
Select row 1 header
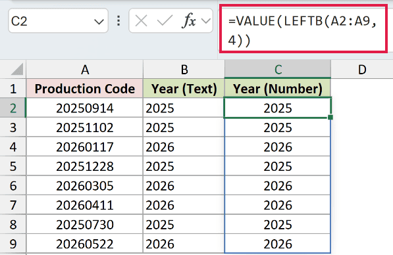point(13,89)
